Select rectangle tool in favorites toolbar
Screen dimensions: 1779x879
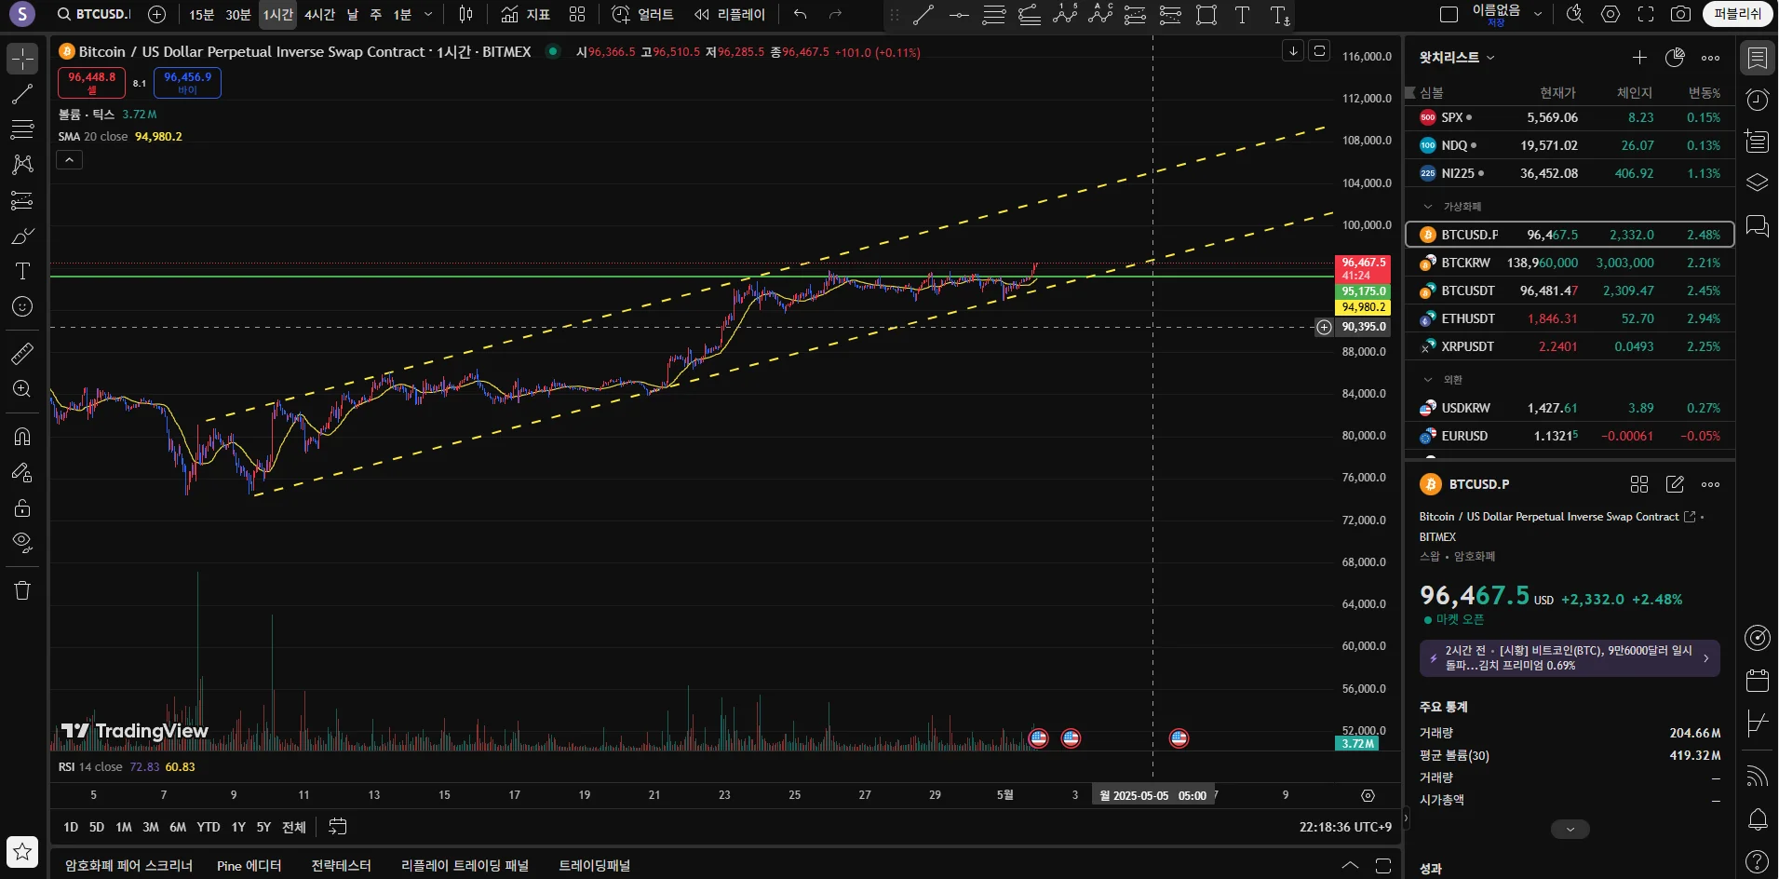tap(1206, 15)
